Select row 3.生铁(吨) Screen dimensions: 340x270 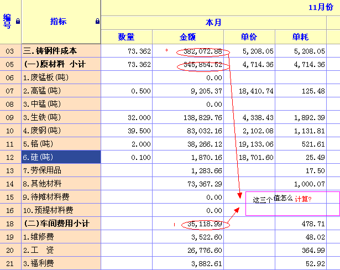point(61,117)
